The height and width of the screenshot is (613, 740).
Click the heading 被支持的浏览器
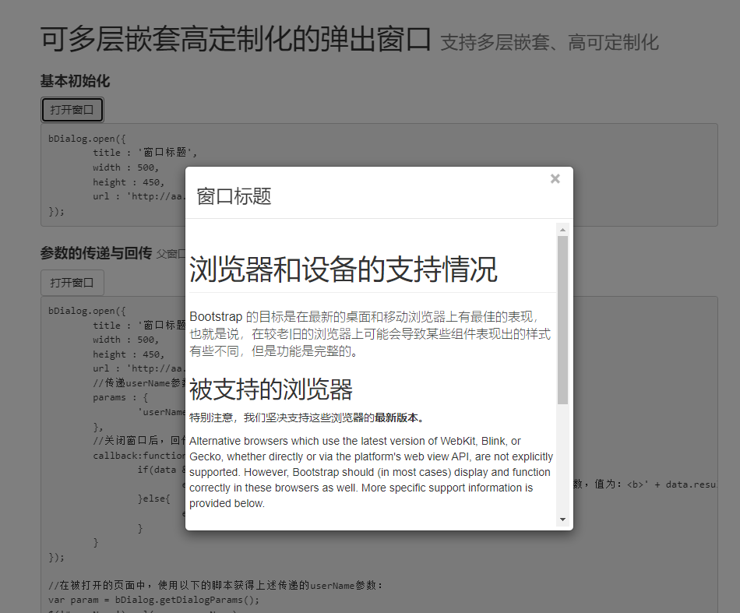271,389
